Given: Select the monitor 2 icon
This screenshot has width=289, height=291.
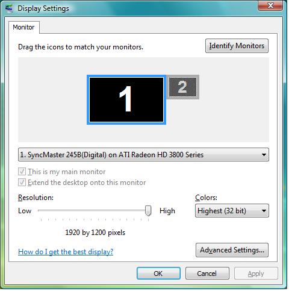Looking at the screenshot, I should pyautogui.click(x=182, y=87).
